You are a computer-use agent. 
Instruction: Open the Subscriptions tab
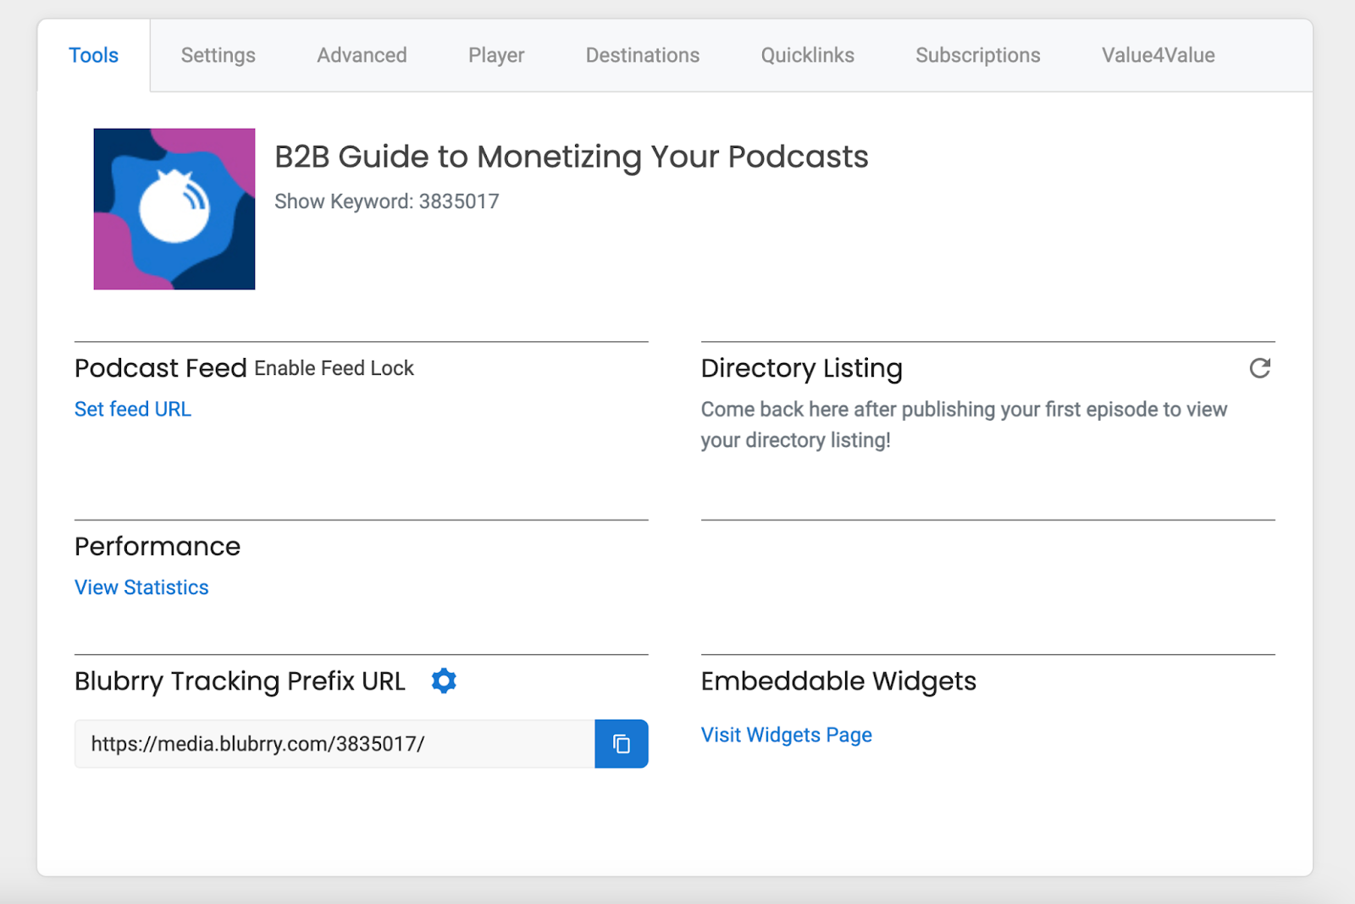click(x=977, y=55)
